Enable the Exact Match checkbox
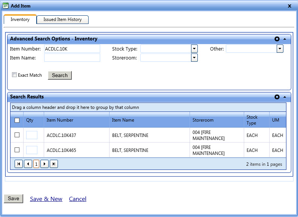Screen dimensions: 298x217 tap(15, 75)
